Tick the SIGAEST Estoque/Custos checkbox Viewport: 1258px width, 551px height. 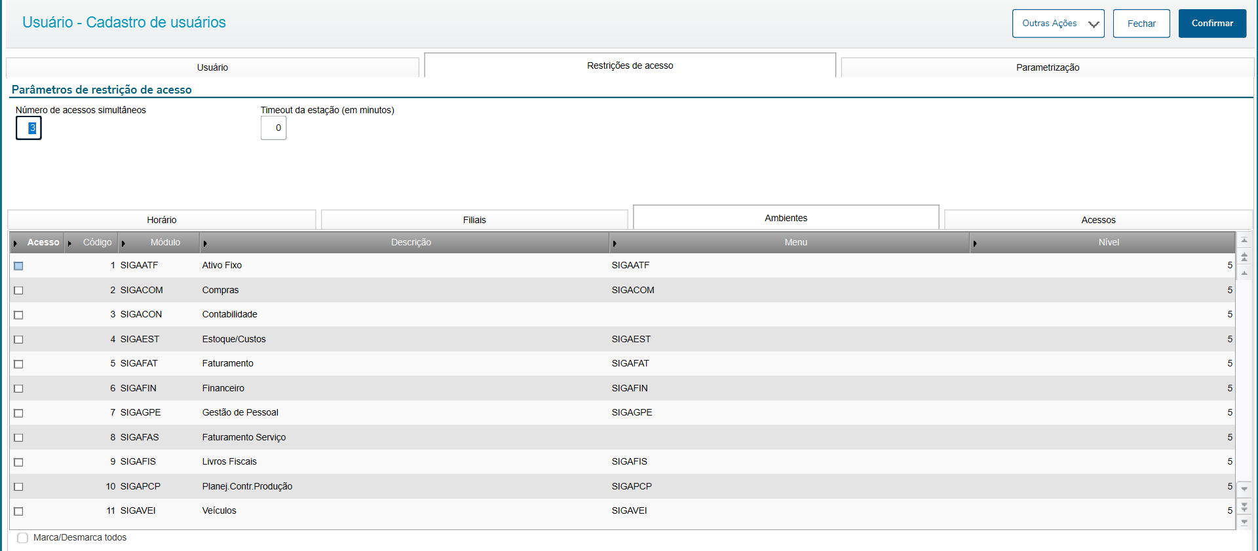18,340
